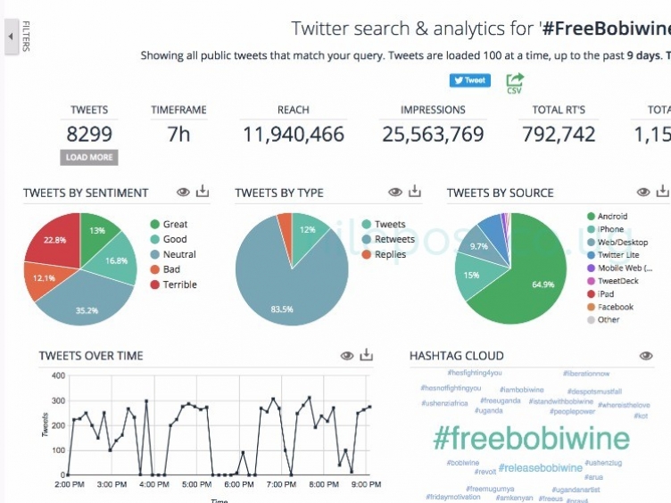Select the #releasebobiwine hashtag
The width and height of the screenshot is (671, 503).
[x=540, y=467]
